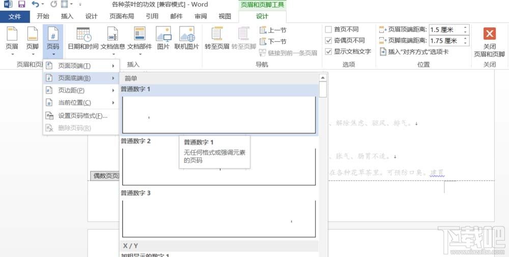Open the 文件 file tab
This screenshot has height=257, width=509.
[x=15, y=17]
